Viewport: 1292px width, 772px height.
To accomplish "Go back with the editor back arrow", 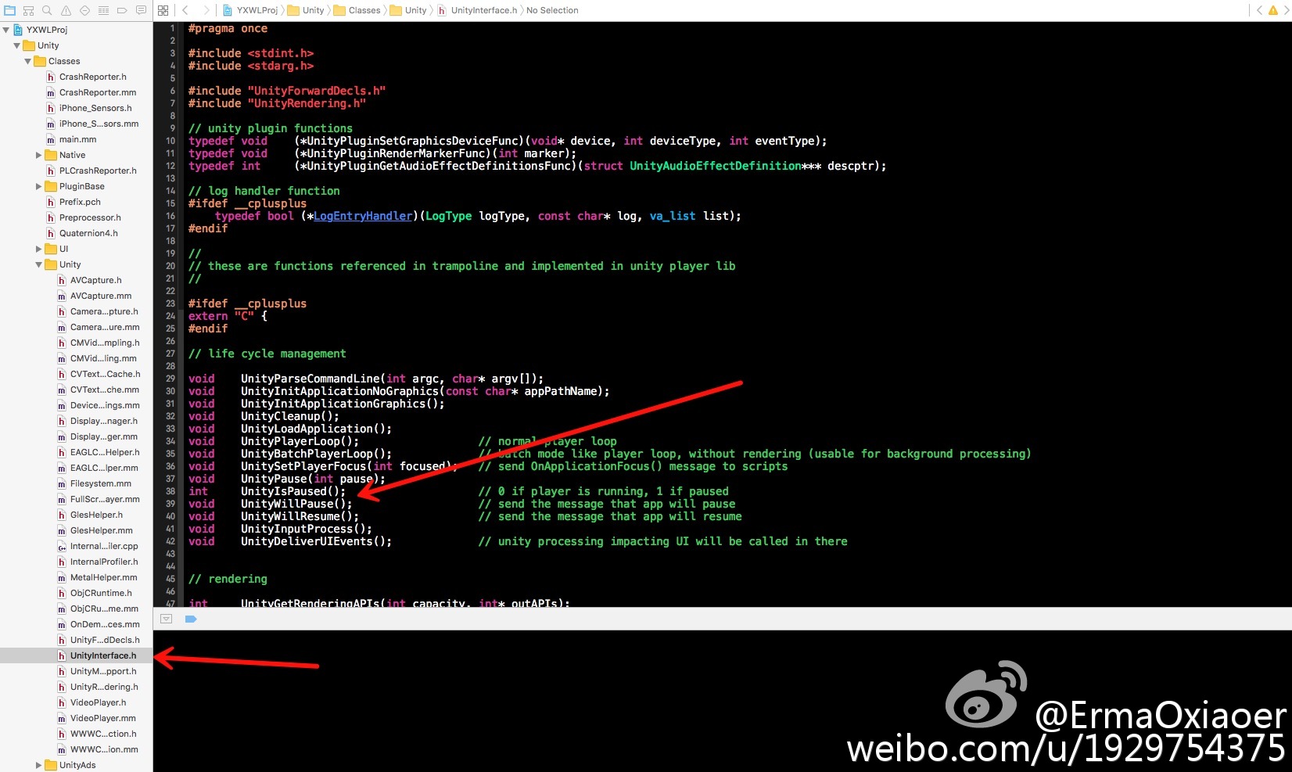I will [185, 10].
